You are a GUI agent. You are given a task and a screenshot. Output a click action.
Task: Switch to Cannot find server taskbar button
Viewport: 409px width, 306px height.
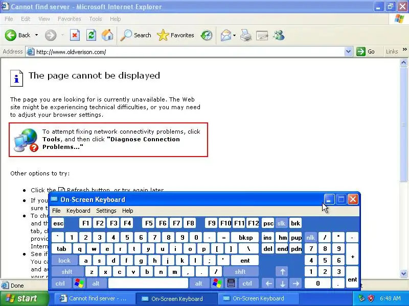pos(95,298)
